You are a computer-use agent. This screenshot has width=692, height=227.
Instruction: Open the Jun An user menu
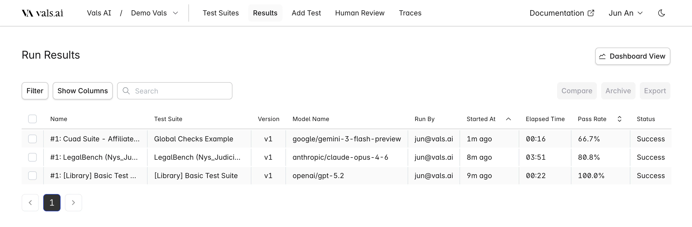626,13
